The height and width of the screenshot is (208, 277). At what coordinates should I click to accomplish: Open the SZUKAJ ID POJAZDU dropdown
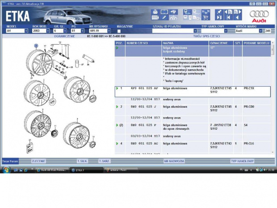point(195,31)
